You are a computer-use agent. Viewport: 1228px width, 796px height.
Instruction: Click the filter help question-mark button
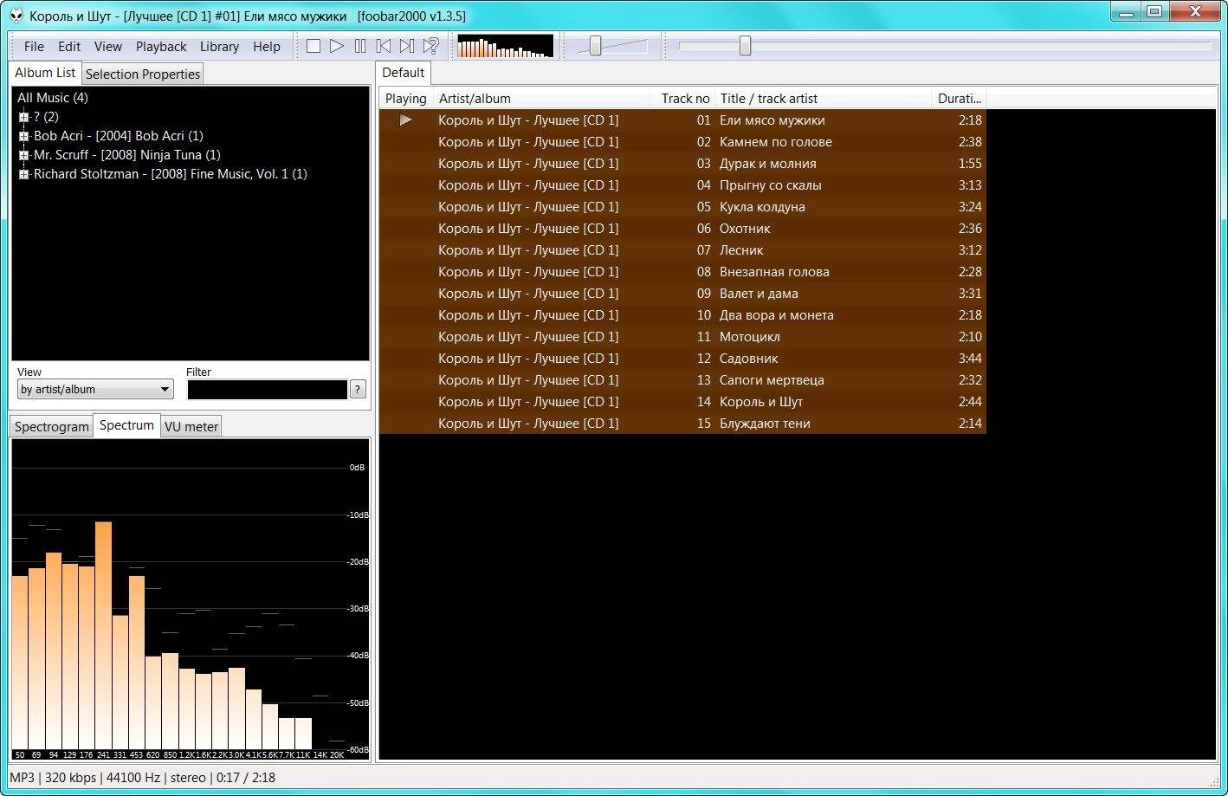click(358, 390)
